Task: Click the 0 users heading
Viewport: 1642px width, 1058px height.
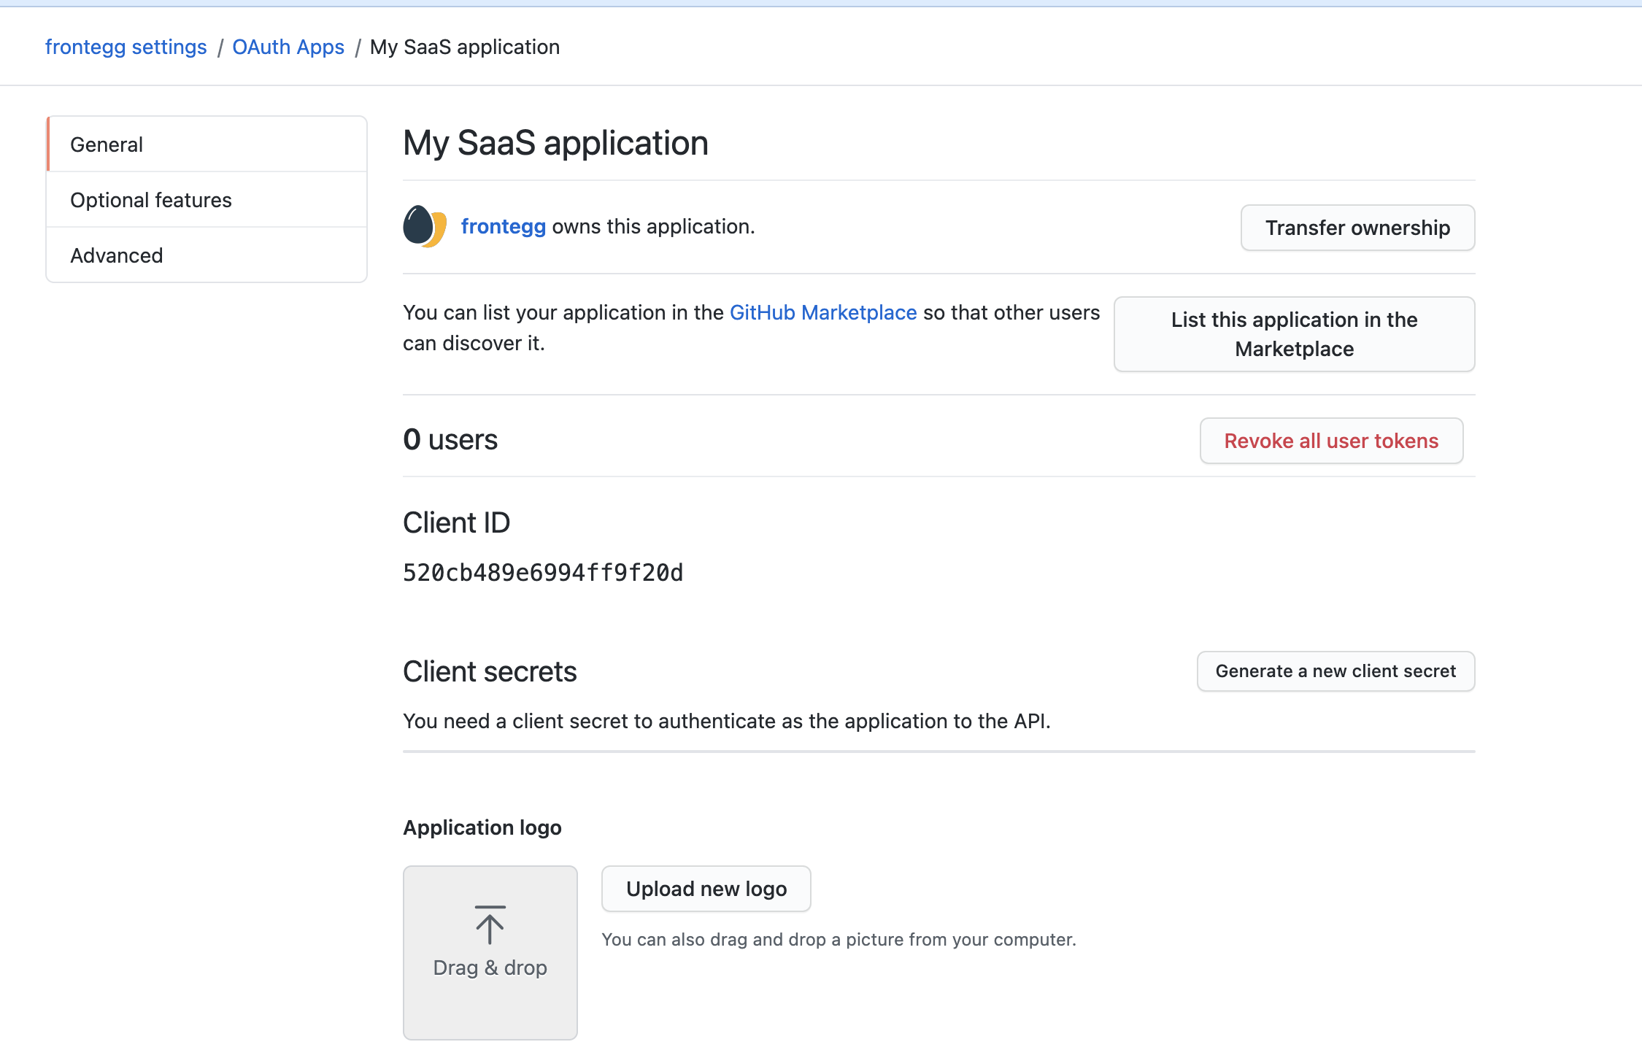Action: pyautogui.click(x=450, y=439)
